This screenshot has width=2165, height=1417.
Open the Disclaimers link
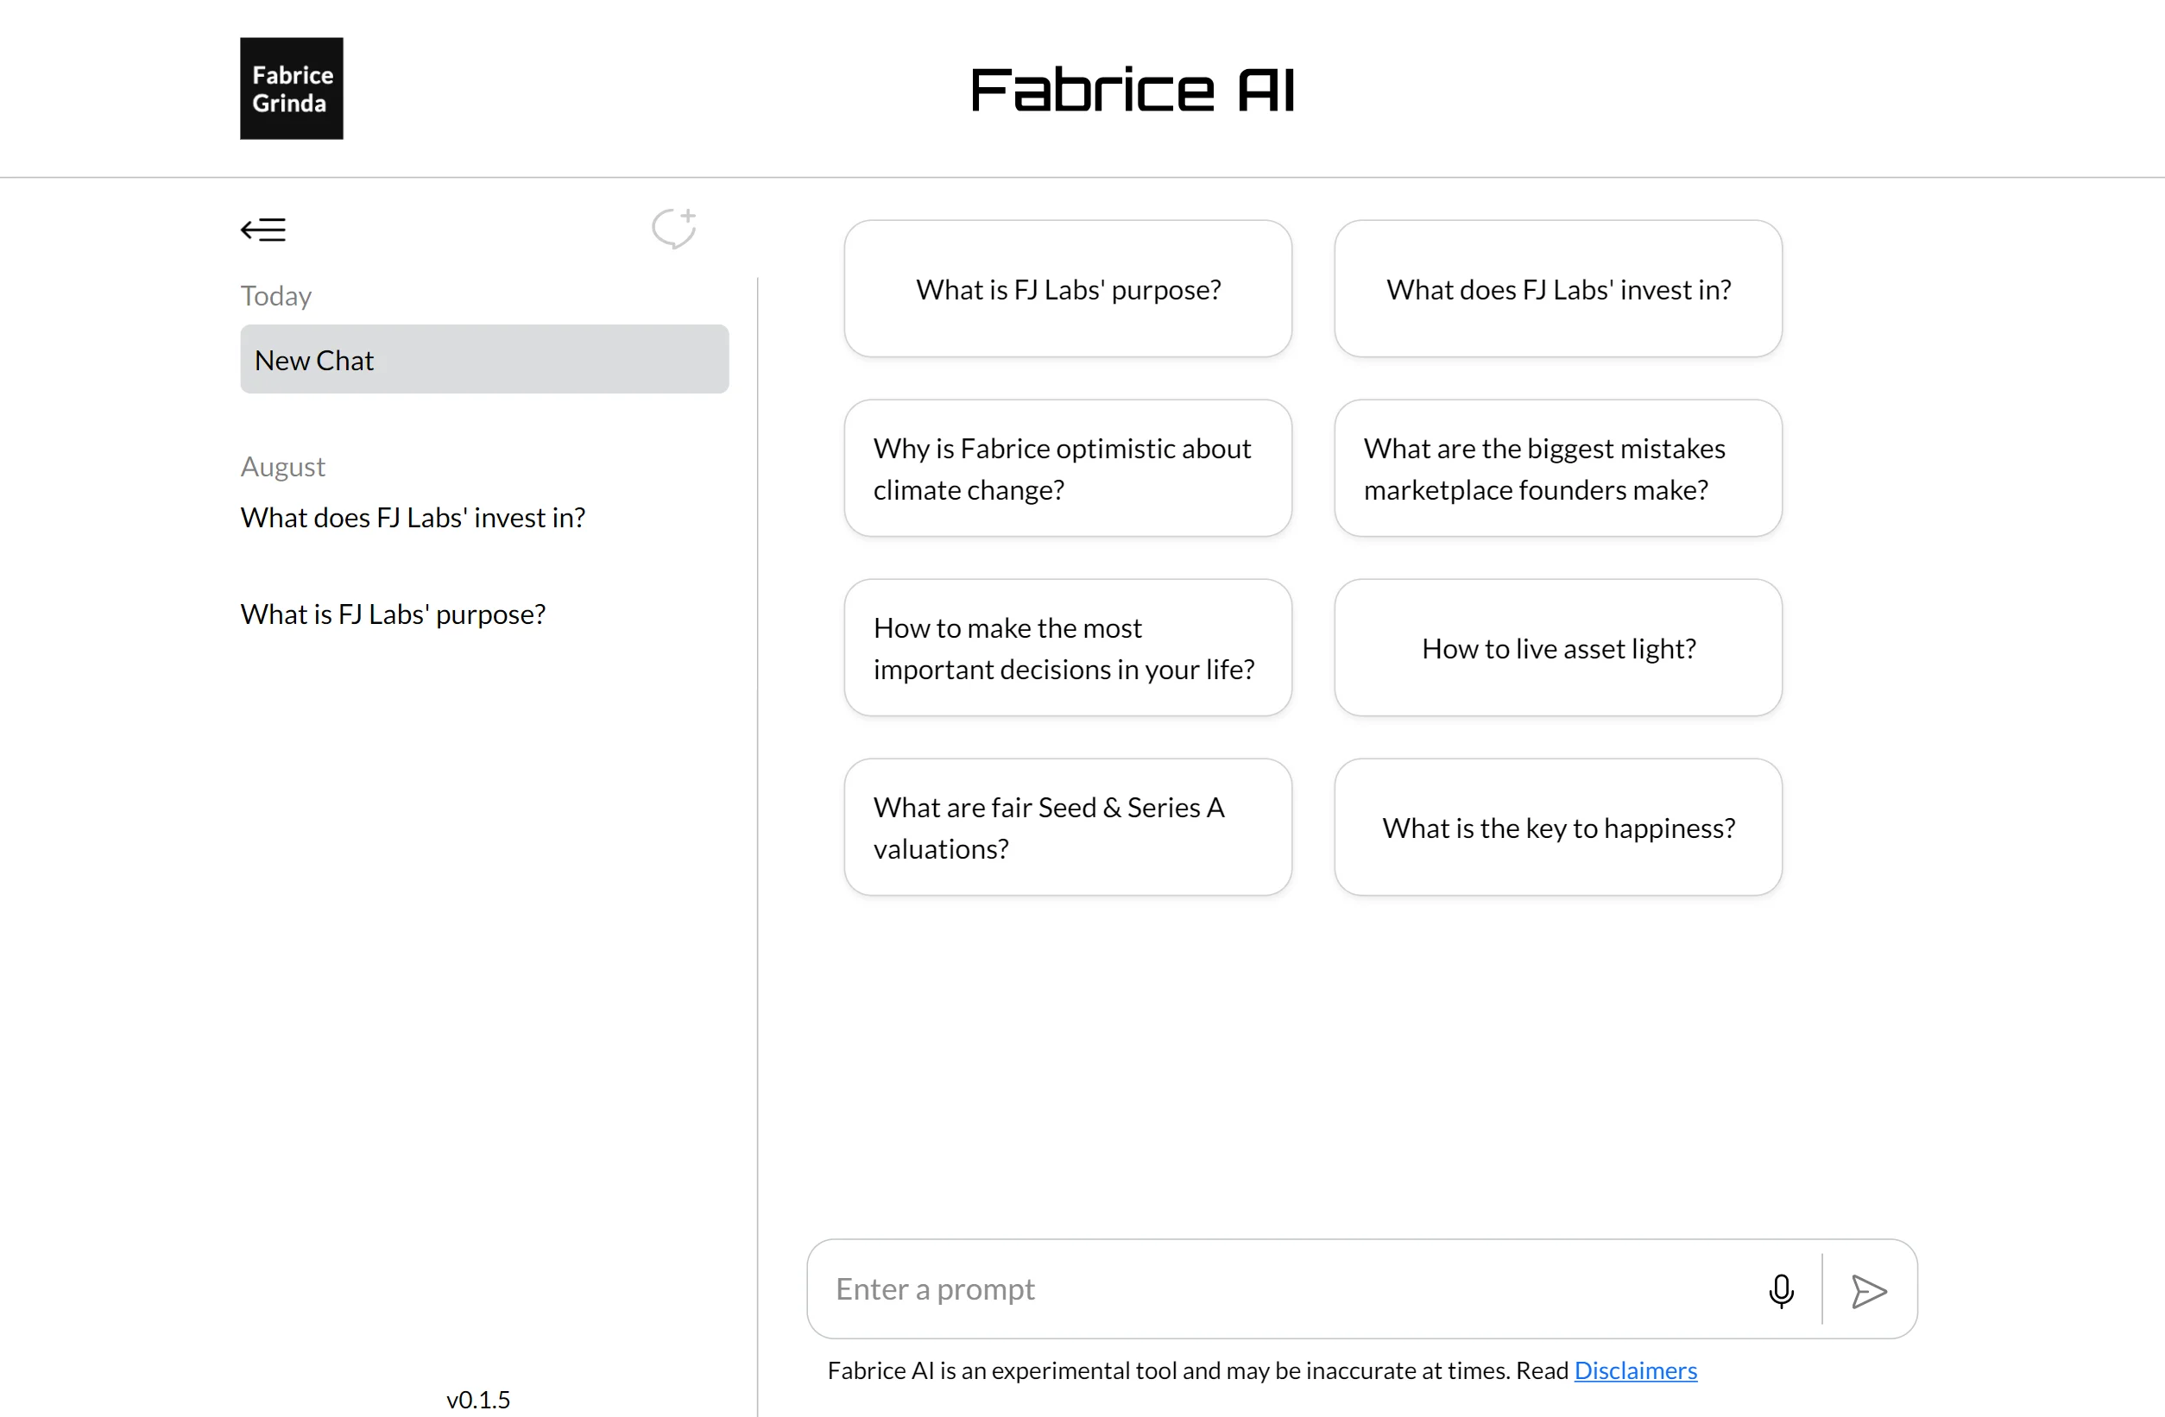coord(1636,1370)
